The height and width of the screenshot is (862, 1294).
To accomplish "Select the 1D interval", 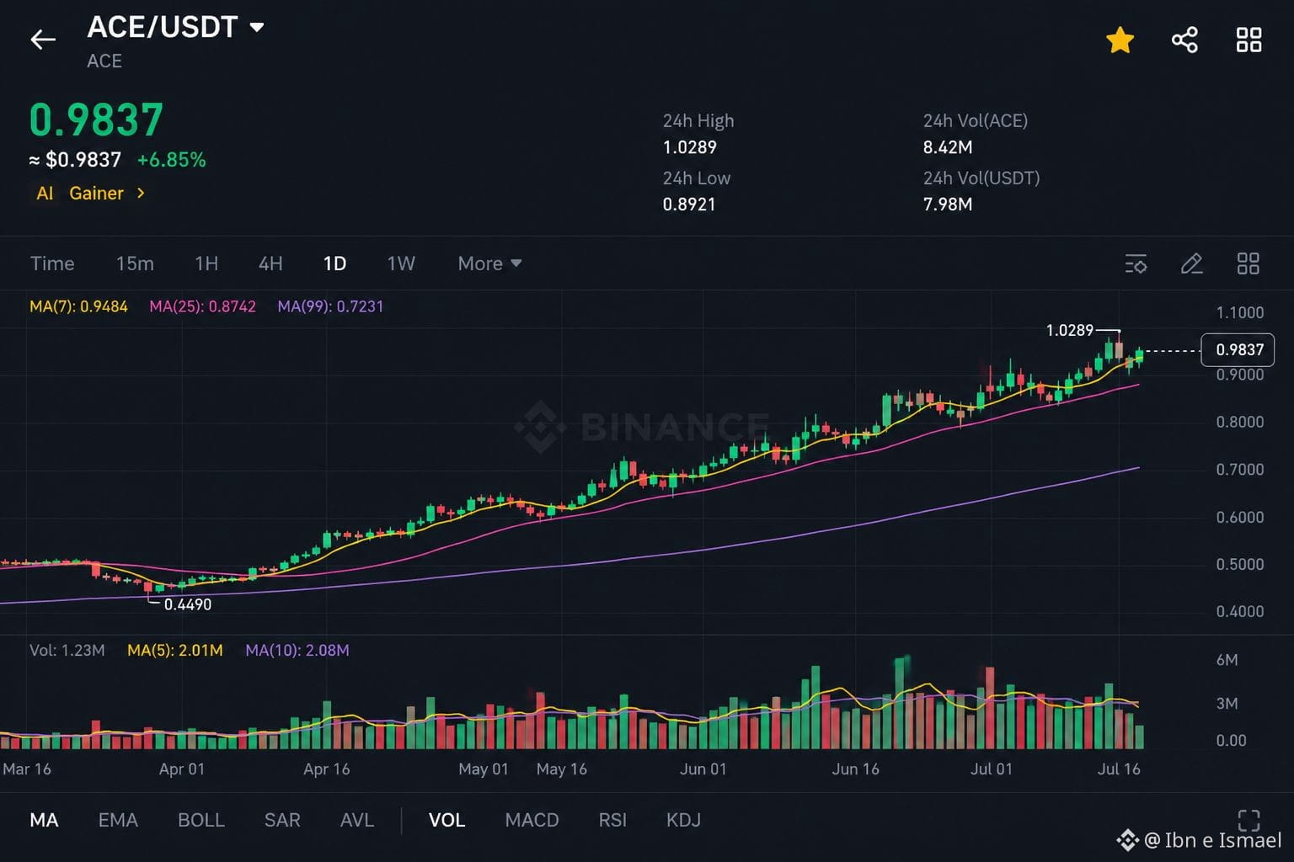I will pos(334,263).
